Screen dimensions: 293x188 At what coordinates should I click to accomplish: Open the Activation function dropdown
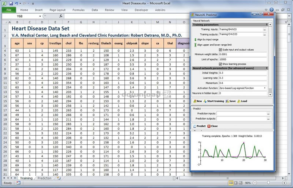pyautogui.click(x=265, y=88)
